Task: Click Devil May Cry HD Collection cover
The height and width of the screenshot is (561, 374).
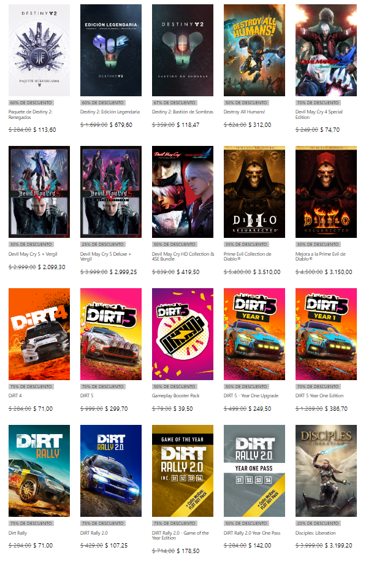Action: coord(182,192)
